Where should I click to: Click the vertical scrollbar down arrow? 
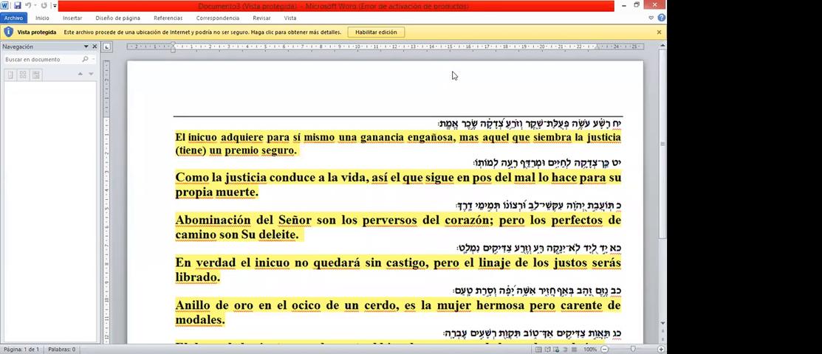click(662, 323)
